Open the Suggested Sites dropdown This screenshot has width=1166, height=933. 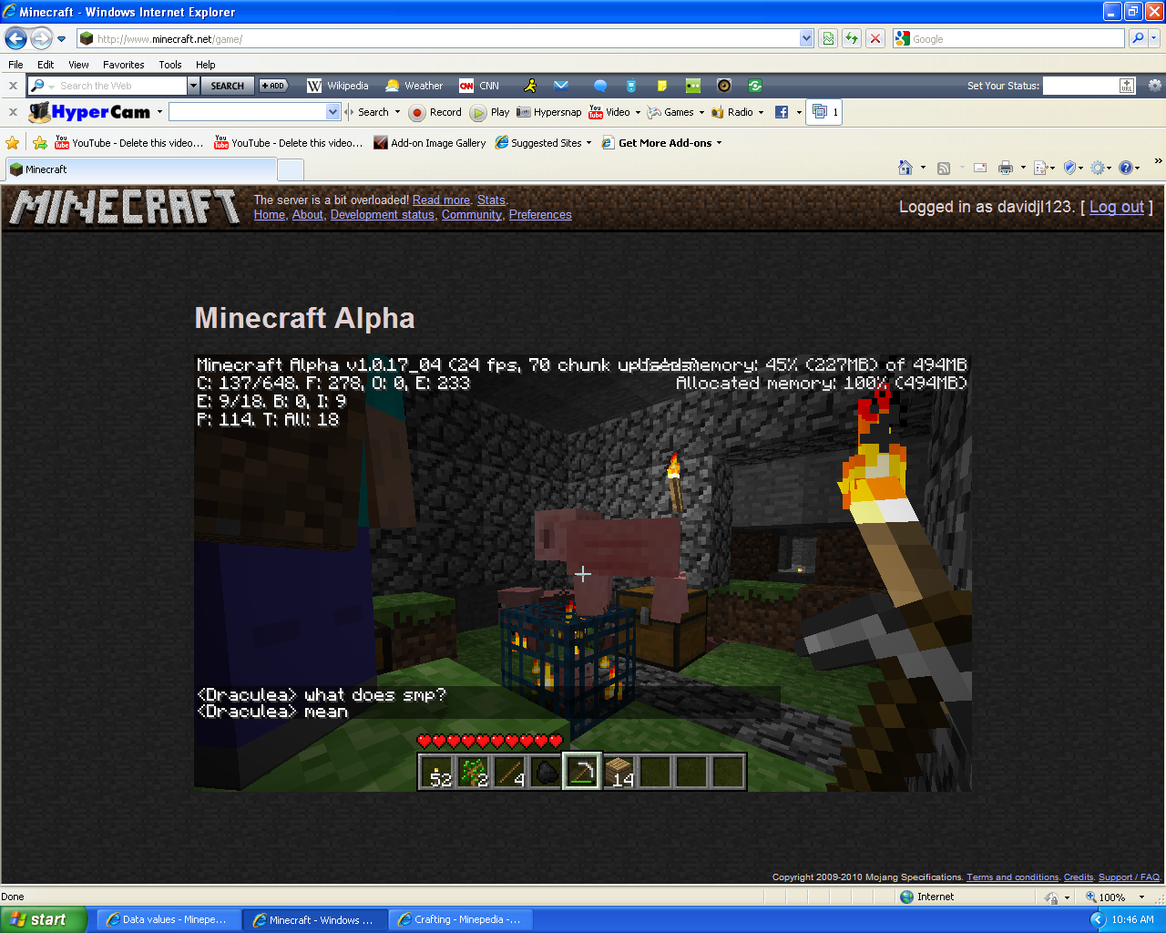(x=588, y=143)
